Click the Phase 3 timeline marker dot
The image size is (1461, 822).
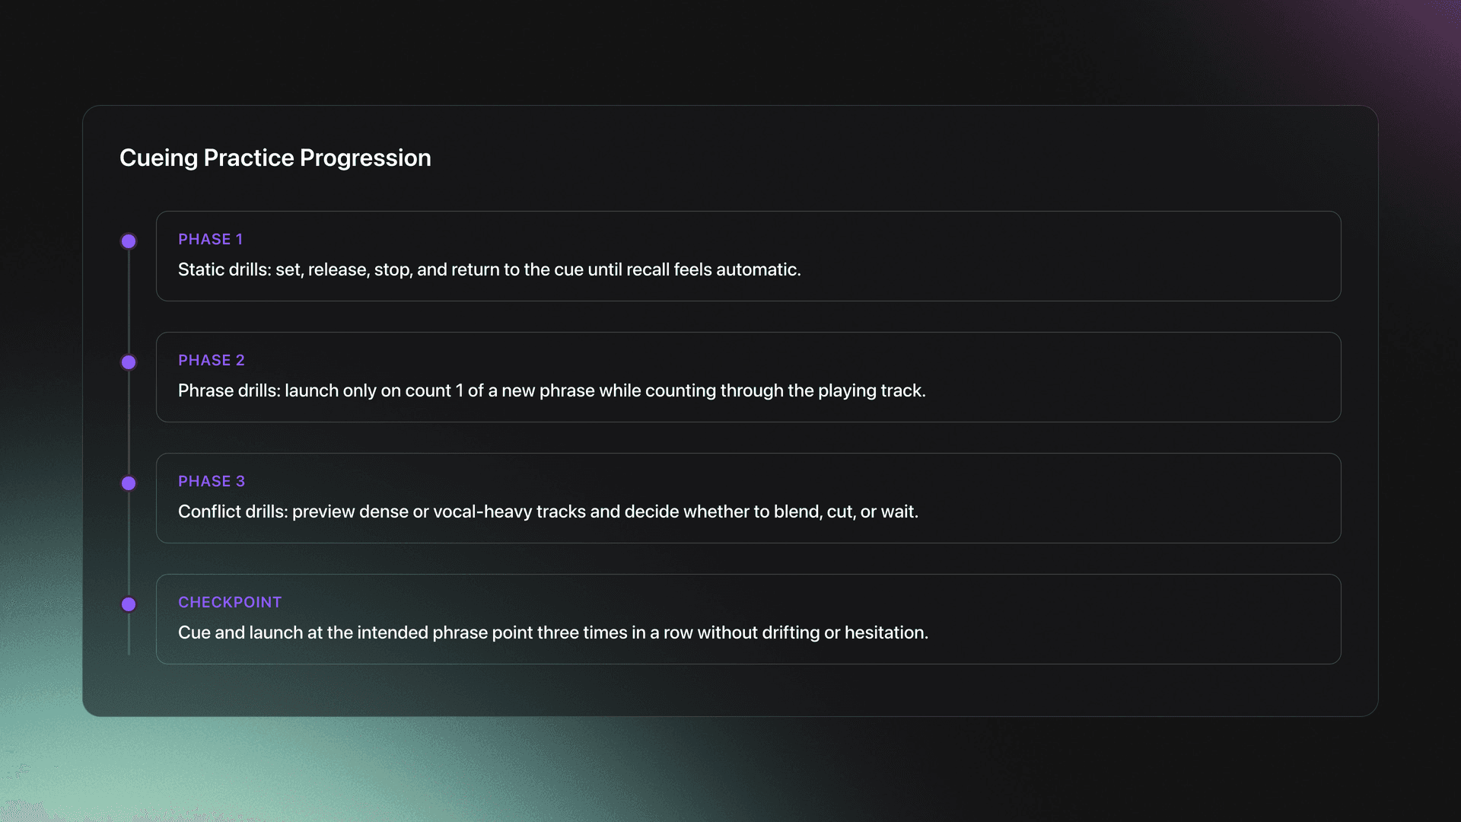pyautogui.click(x=129, y=483)
